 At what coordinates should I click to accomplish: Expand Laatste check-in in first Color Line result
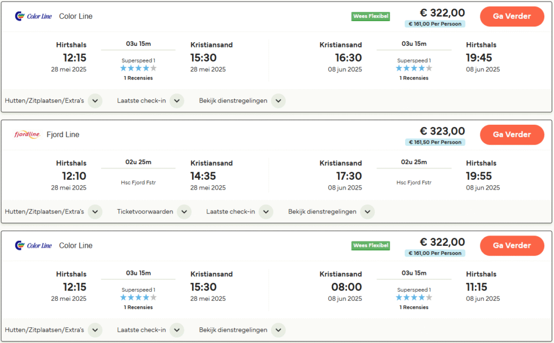click(177, 101)
